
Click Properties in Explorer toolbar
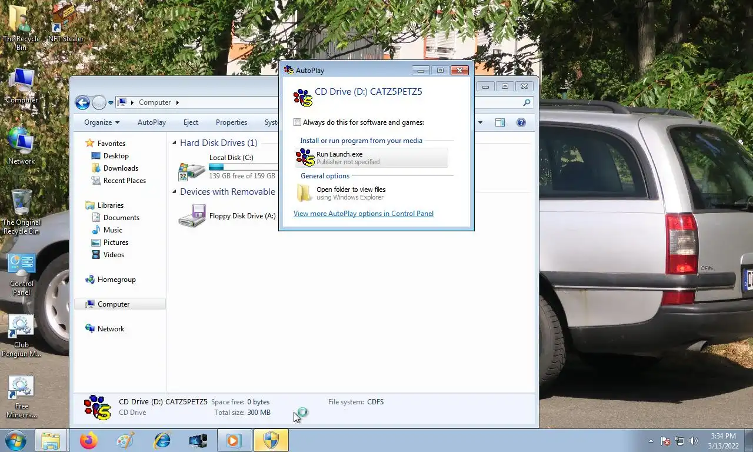pos(231,122)
